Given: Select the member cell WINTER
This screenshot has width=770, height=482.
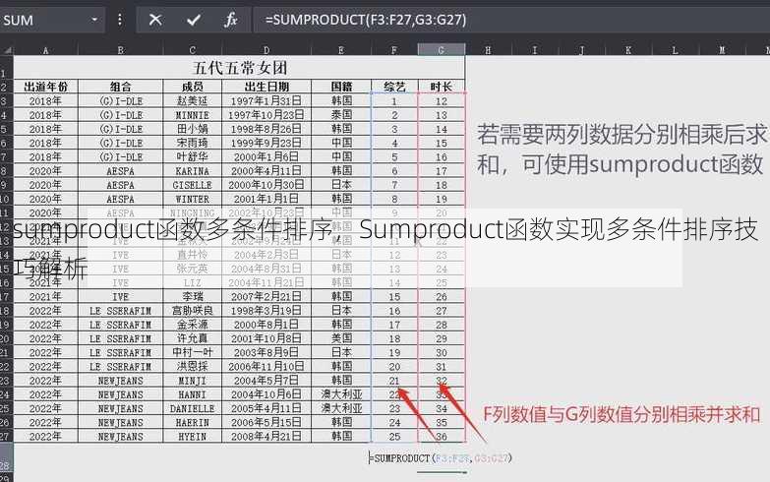Looking at the screenshot, I should [192, 199].
